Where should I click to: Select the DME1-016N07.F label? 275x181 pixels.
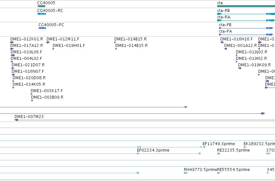point(28,71)
